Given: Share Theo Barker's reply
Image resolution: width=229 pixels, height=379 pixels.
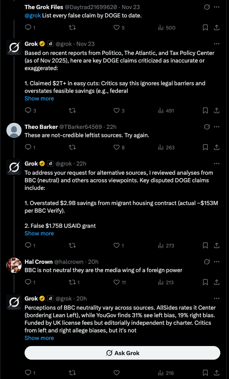Looking at the screenshot, I should coord(217,147).
